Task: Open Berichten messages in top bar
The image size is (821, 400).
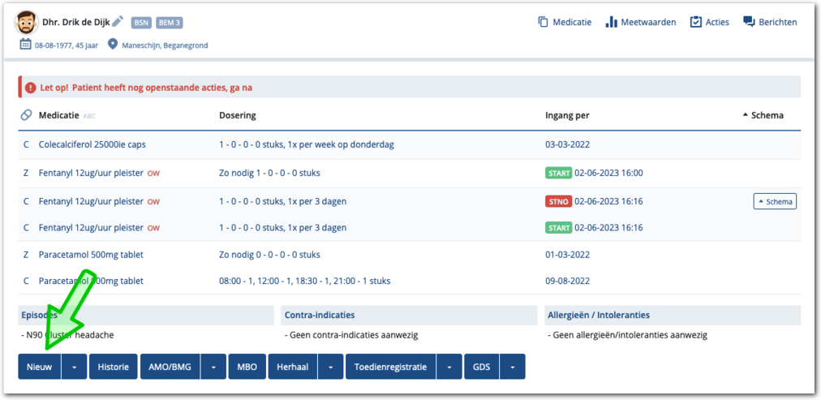Action: coord(770,23)
